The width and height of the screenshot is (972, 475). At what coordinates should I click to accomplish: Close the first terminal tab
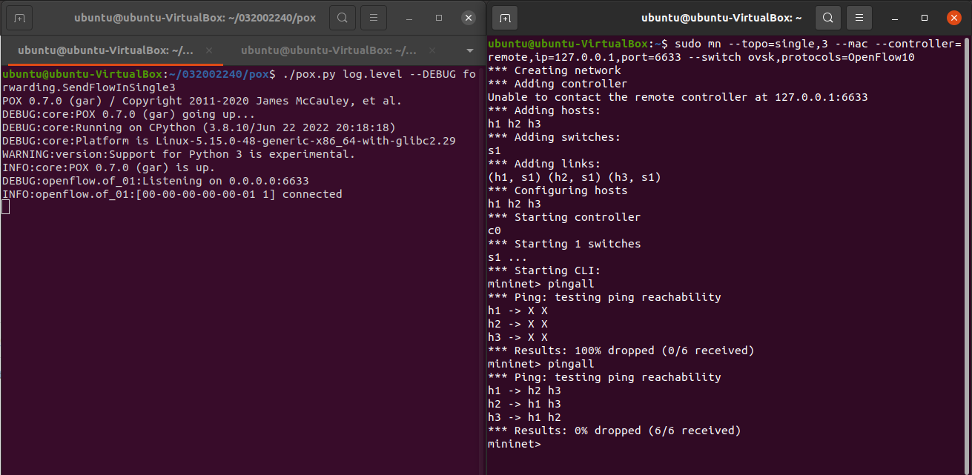(209, 50)
